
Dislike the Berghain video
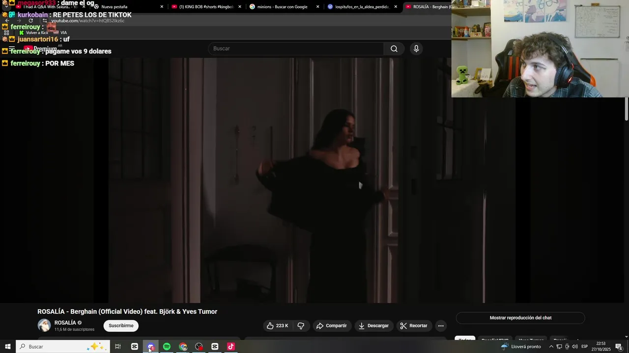tap(301, 326)
